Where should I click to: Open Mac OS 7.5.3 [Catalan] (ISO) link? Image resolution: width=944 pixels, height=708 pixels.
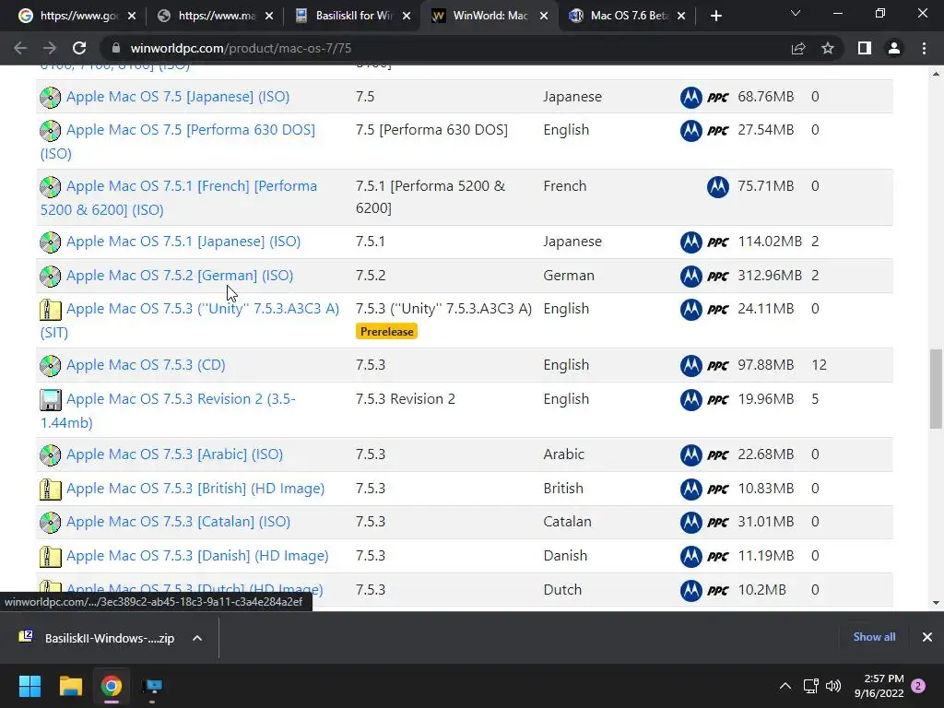[178, 522]
